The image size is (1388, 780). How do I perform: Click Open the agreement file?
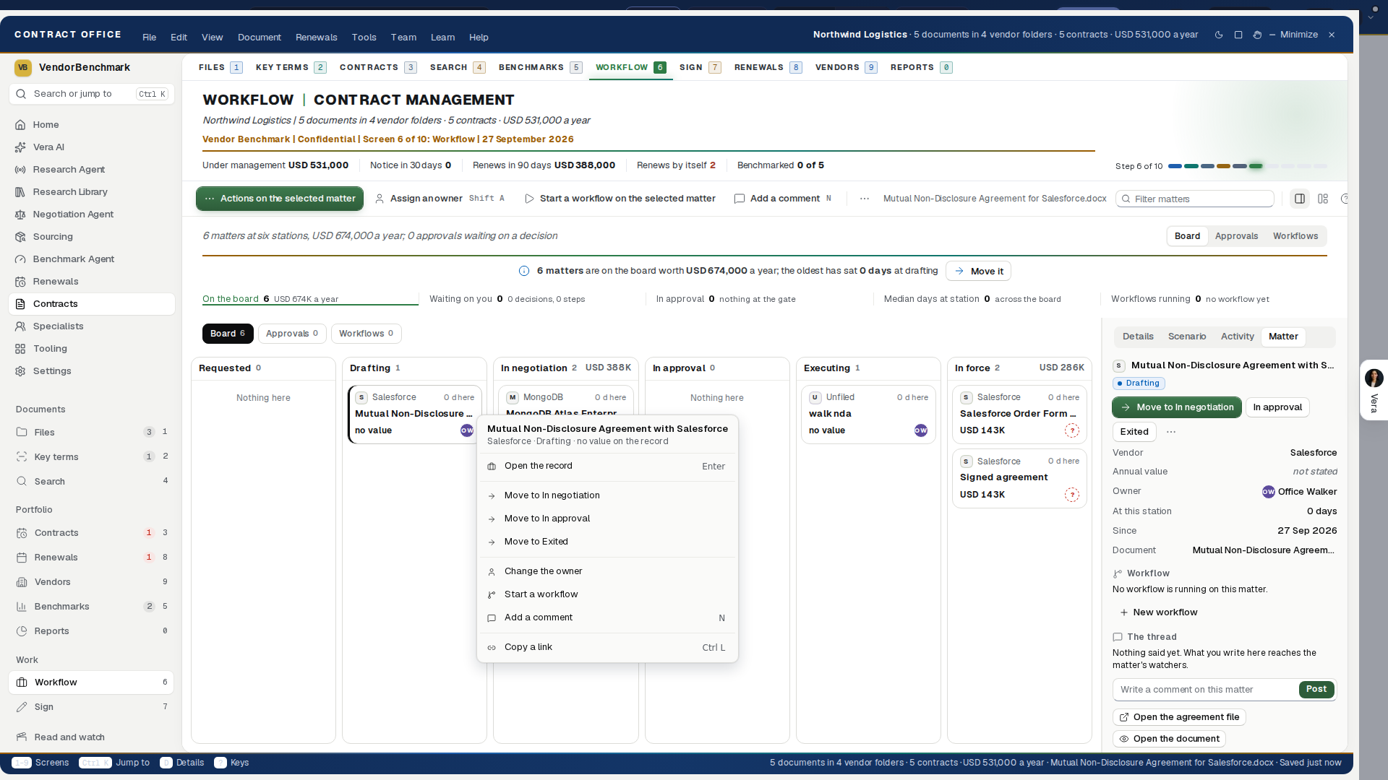click(1179, 717)
